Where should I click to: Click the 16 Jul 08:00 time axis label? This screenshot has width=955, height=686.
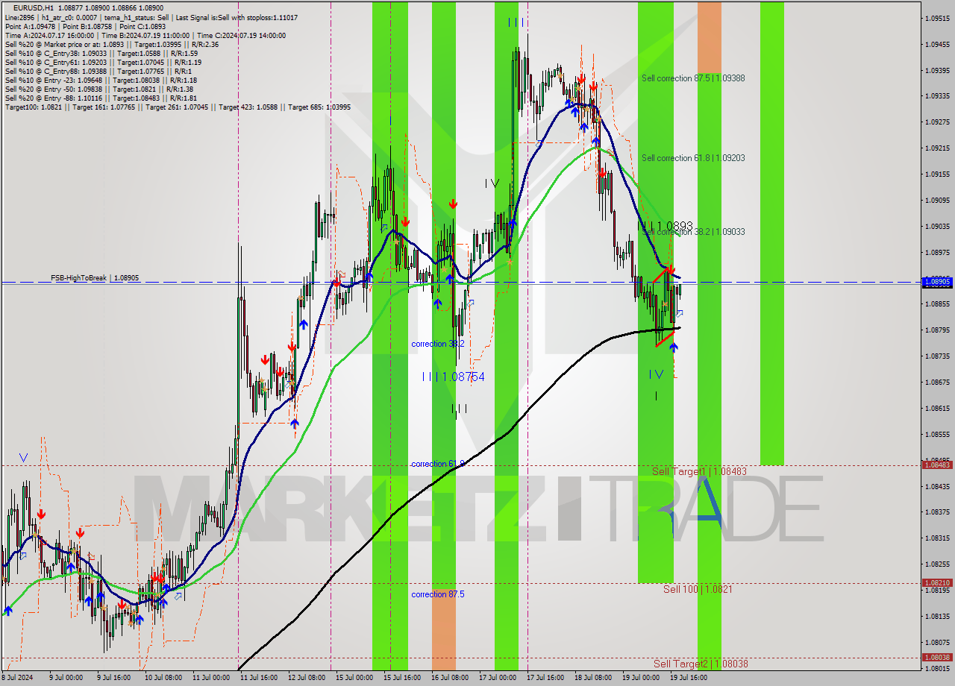coord(449,679)
